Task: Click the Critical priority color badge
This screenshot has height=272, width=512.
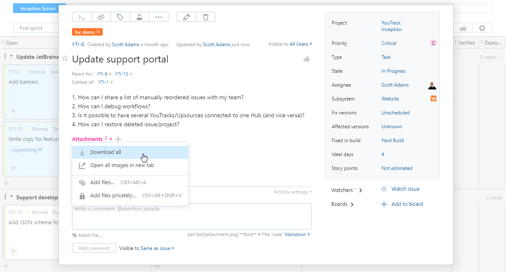Action: point(433,43)
